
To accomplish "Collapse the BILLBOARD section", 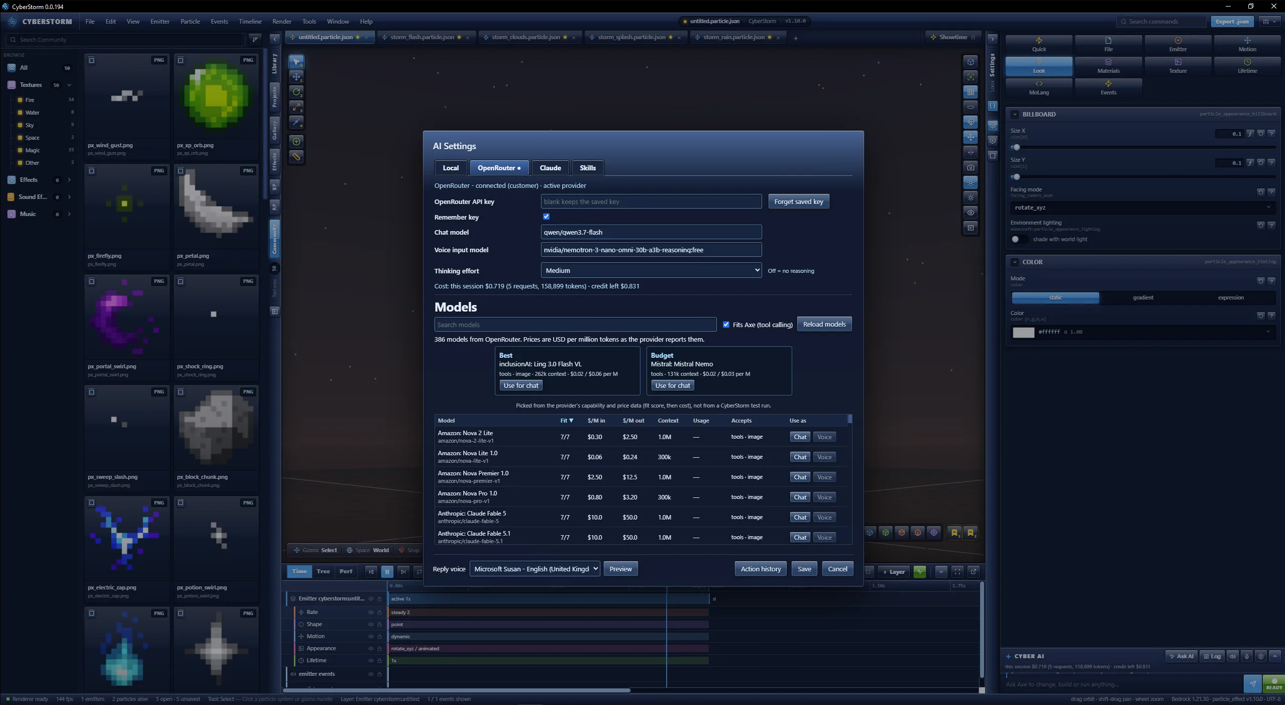I will pyautogui.click(x=1015, y=115).
